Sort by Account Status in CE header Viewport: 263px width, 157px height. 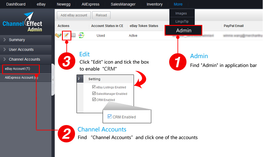107,26
